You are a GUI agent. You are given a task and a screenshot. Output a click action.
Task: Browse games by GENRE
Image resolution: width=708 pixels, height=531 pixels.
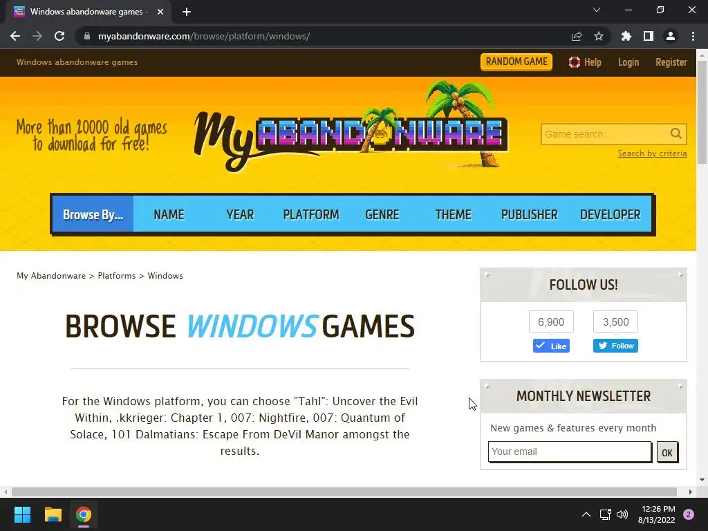coord(382,214)
